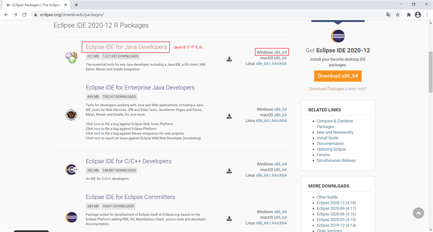Click 'here' to report Wild Web Developer issue
The height and width of the screenshot is (232, 433).
[97, 138]
